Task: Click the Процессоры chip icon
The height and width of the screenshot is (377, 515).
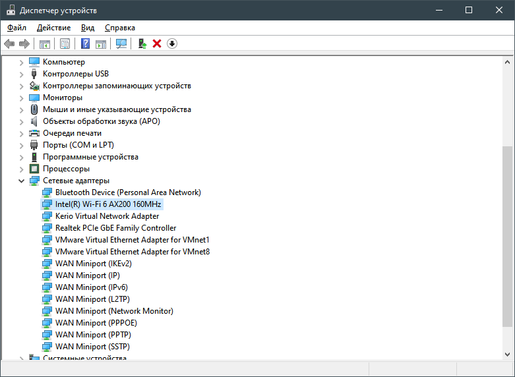Action: [x=34, y=169]
